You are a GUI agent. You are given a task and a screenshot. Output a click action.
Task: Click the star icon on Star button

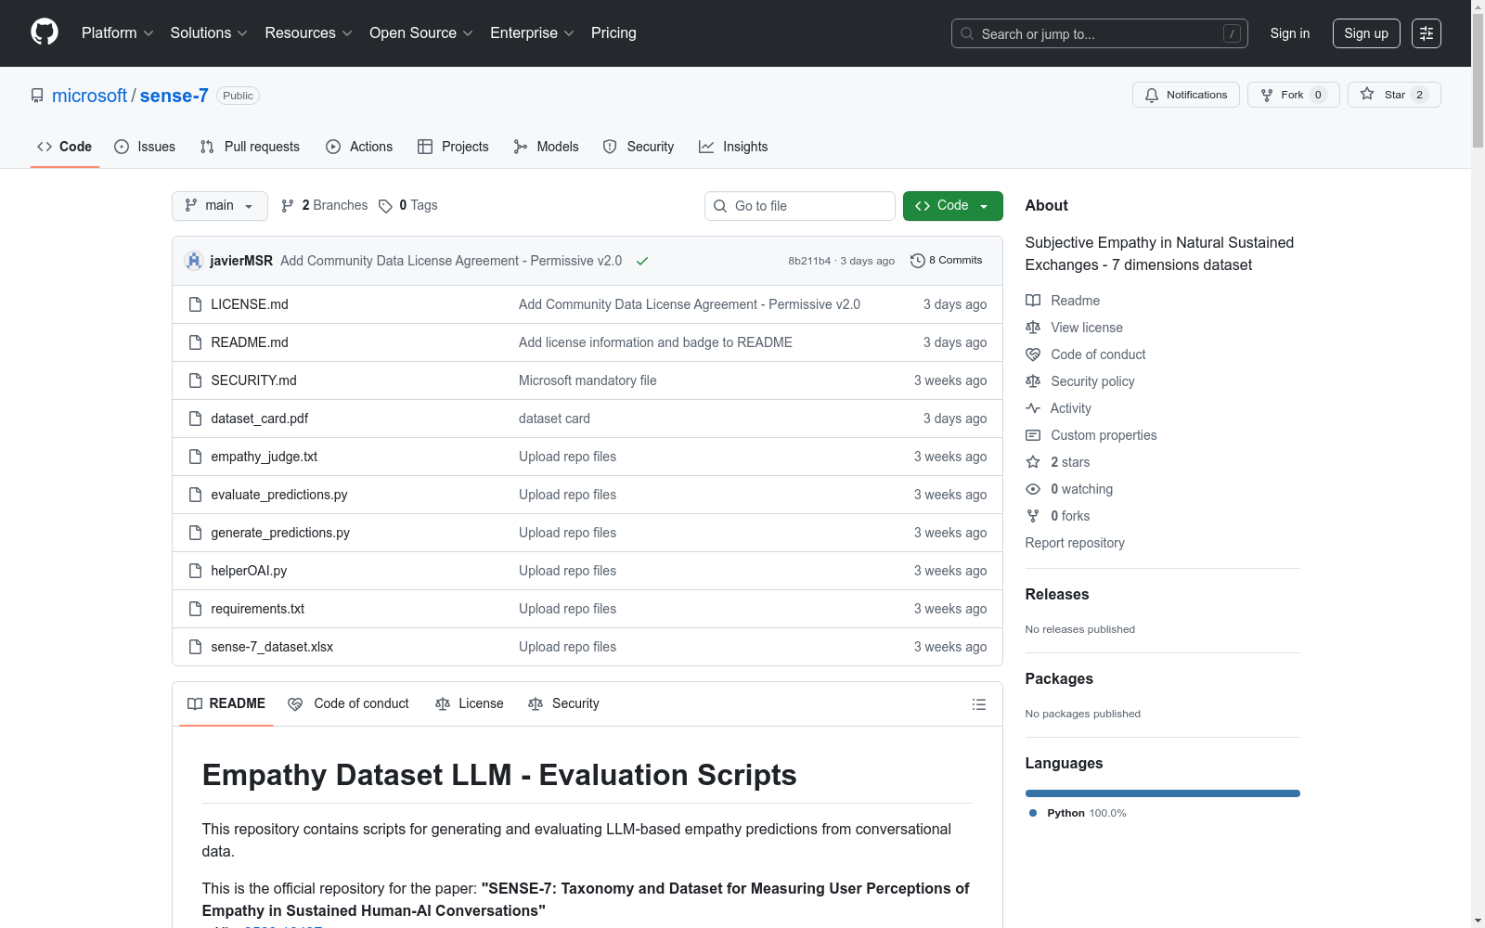pos(1367,94)
